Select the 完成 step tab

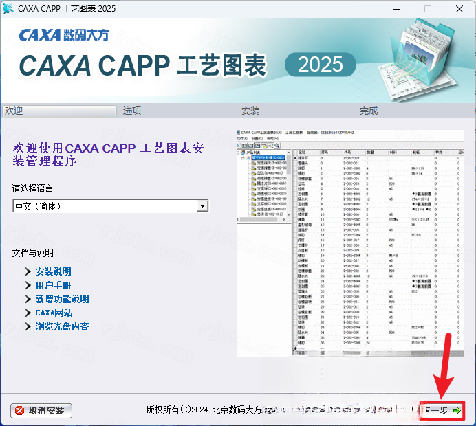pos(369,111)
